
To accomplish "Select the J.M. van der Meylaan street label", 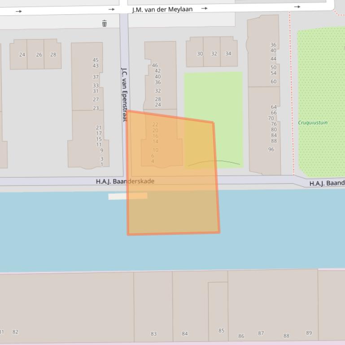I will tap(162, 9).
